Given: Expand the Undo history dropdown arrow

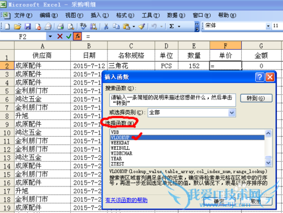Looking at the screenshot, I should coord(161,27).
